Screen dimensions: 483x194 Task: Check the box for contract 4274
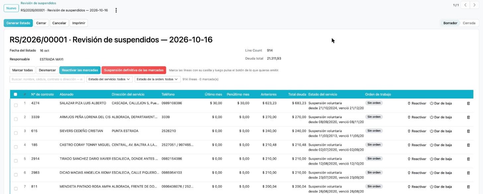pyautogui.click(x=16, y=105)
